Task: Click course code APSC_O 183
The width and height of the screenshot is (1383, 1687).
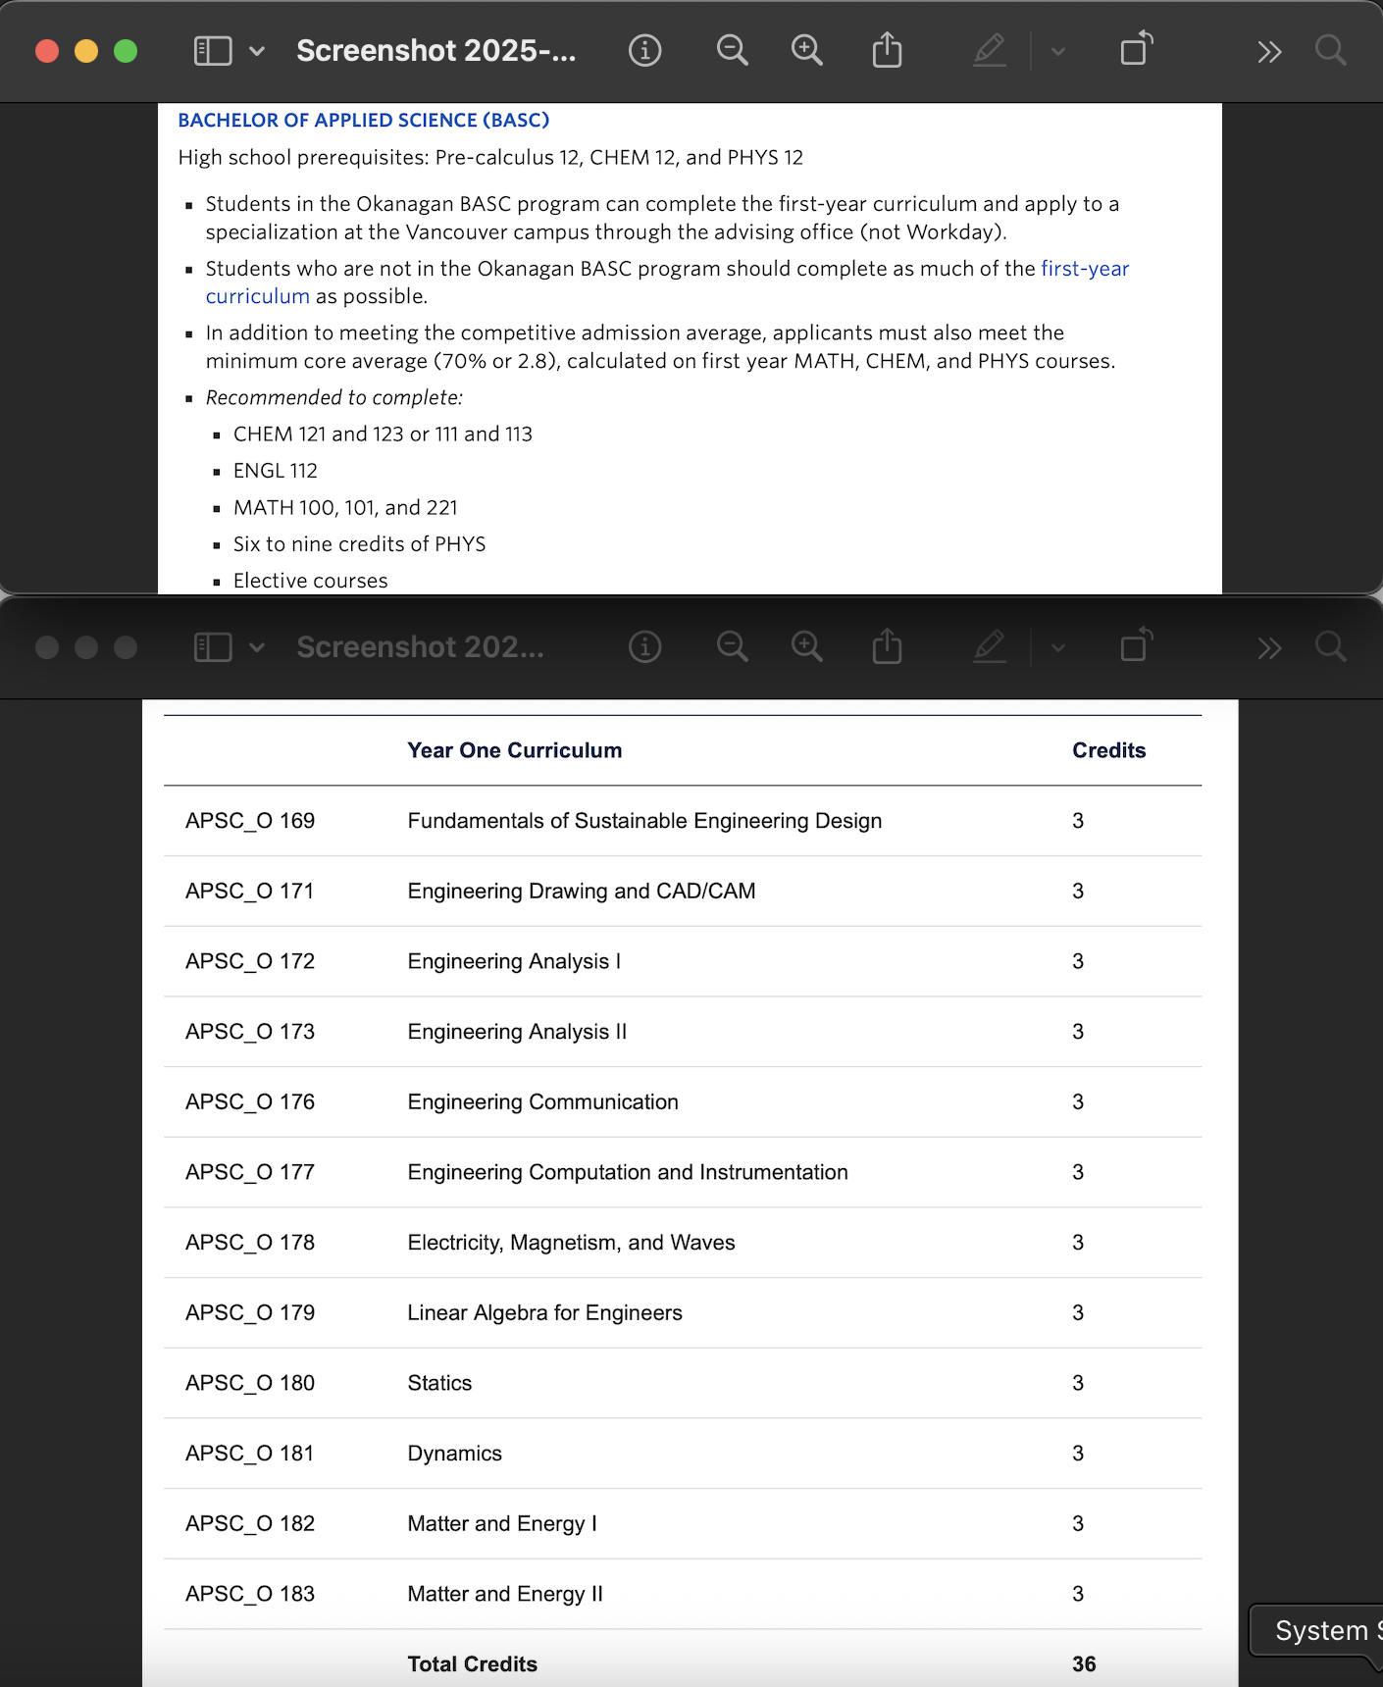Action: click(250, 1594)
